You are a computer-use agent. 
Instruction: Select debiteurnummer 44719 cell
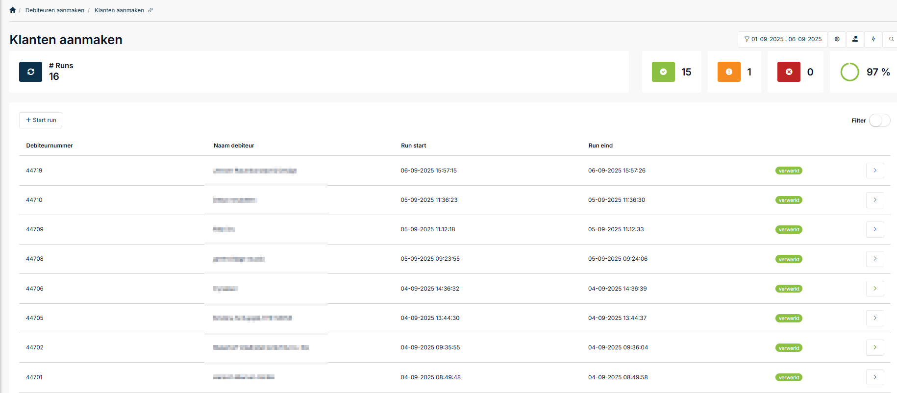[34, 171]
